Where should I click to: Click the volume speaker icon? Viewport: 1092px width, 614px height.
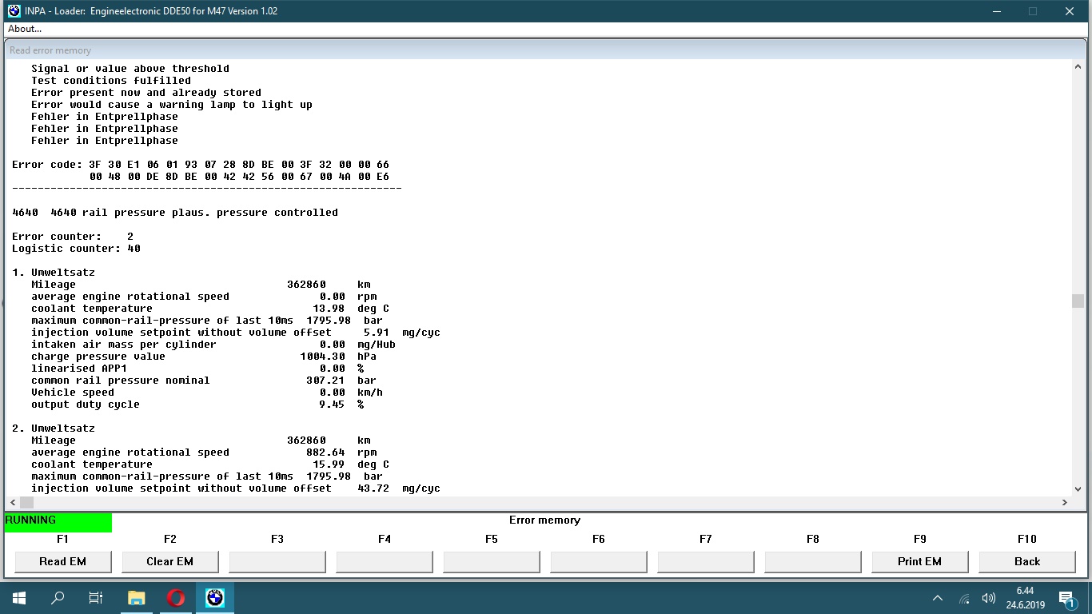coord(989,598)
